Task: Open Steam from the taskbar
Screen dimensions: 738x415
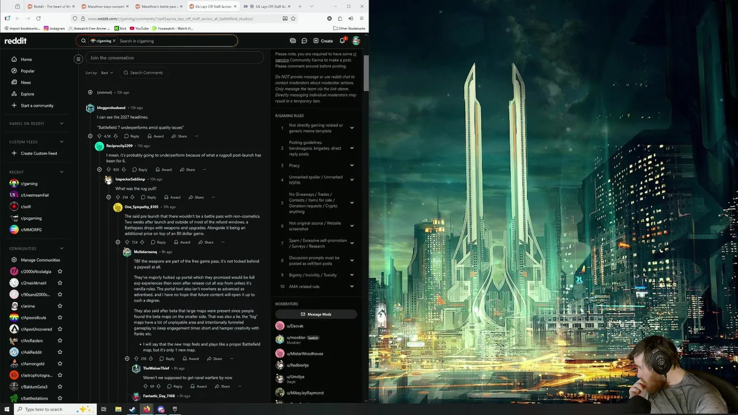Action: pyautogui.click(x=132, y=409)
